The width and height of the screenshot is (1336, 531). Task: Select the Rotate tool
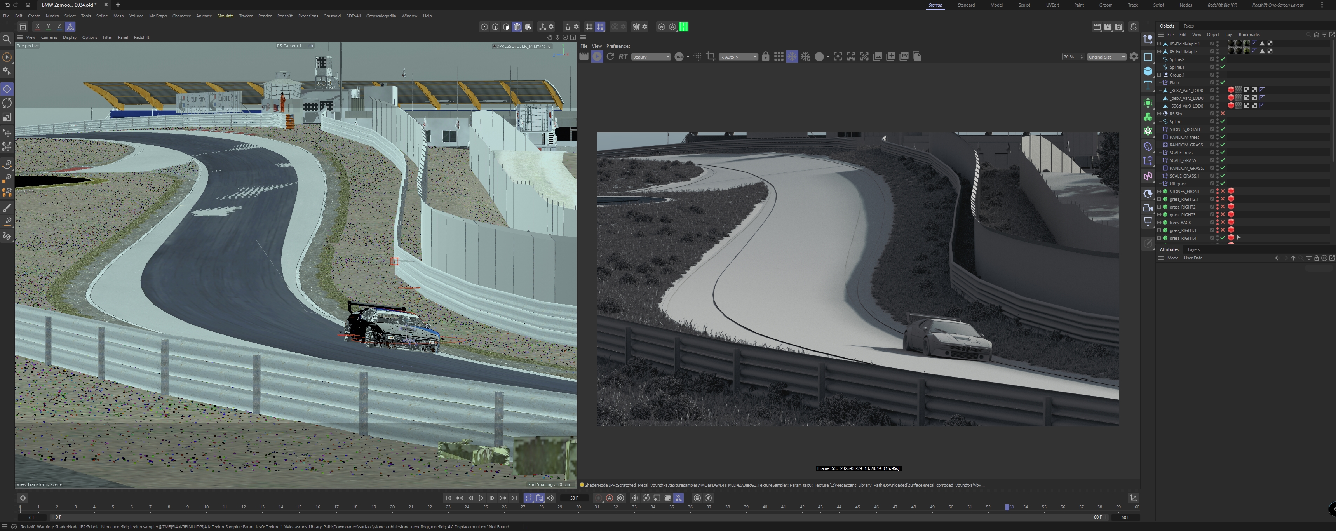pos(7,103)
